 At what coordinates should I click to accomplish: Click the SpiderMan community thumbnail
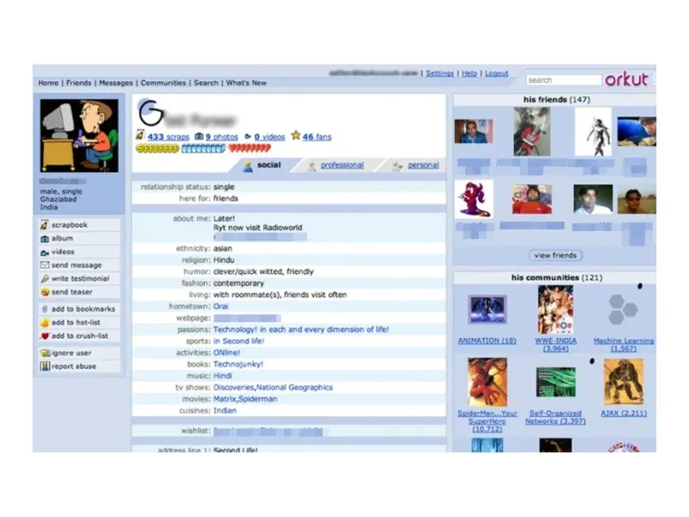click(487, 382)
